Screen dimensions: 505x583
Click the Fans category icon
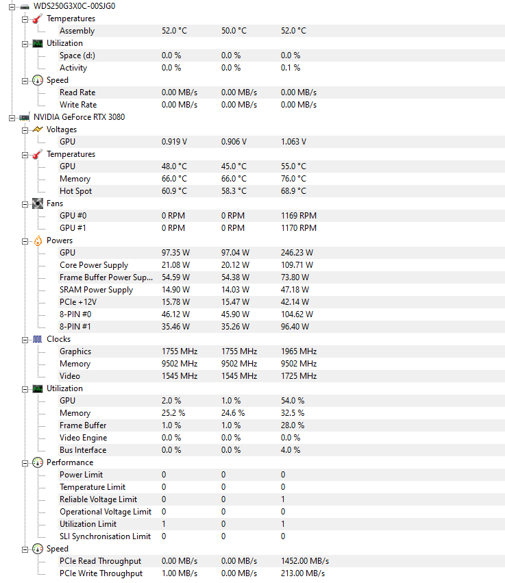coord(38,203)
